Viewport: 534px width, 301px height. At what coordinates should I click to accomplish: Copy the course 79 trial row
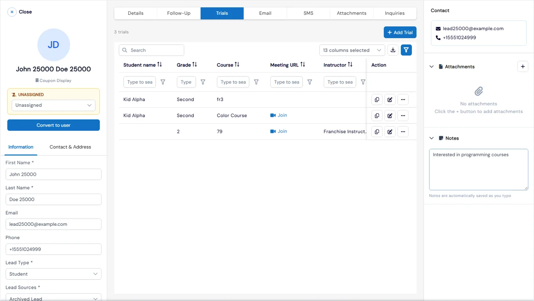coord(377,132)
